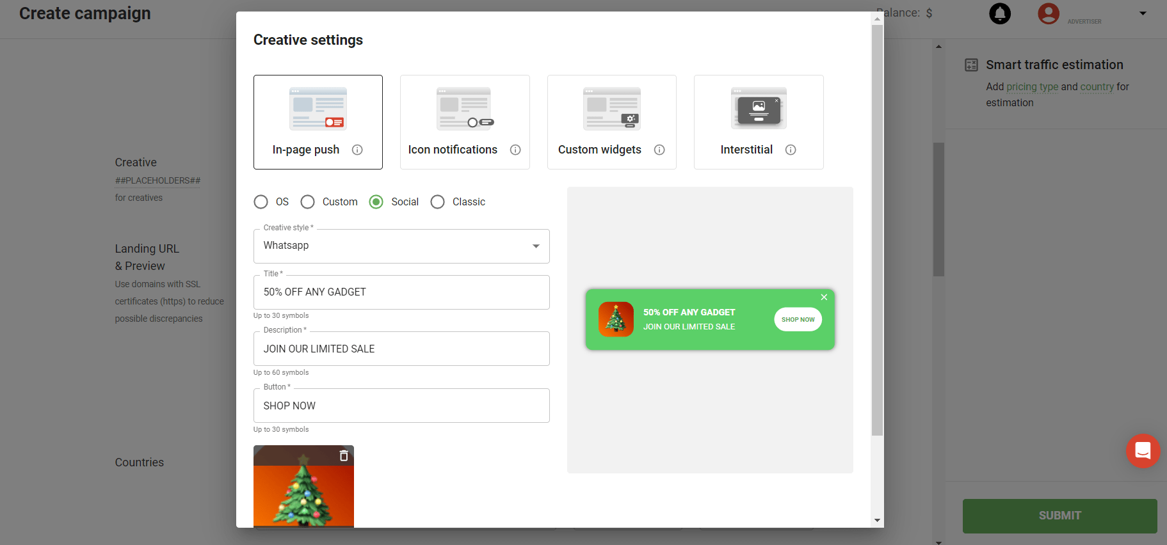1167x545 pixels.
Task: Open the Creative style Whatsapp dropdown
Action: click(x=401, y=246)
